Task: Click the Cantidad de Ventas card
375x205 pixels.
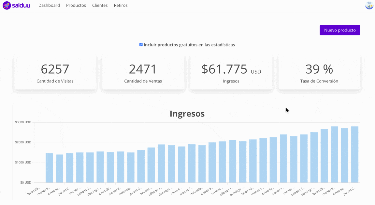Action: point(143,72)
